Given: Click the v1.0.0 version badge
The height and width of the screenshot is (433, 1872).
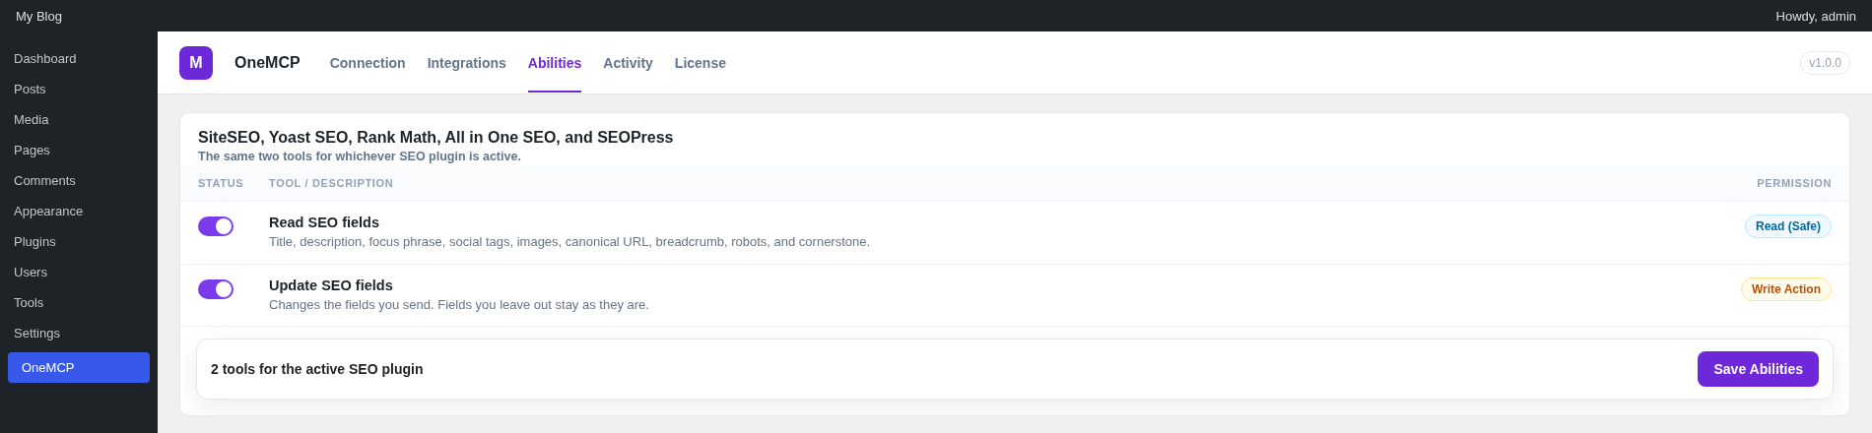Looking at the screenshot, I should [x=1825, y=63].
